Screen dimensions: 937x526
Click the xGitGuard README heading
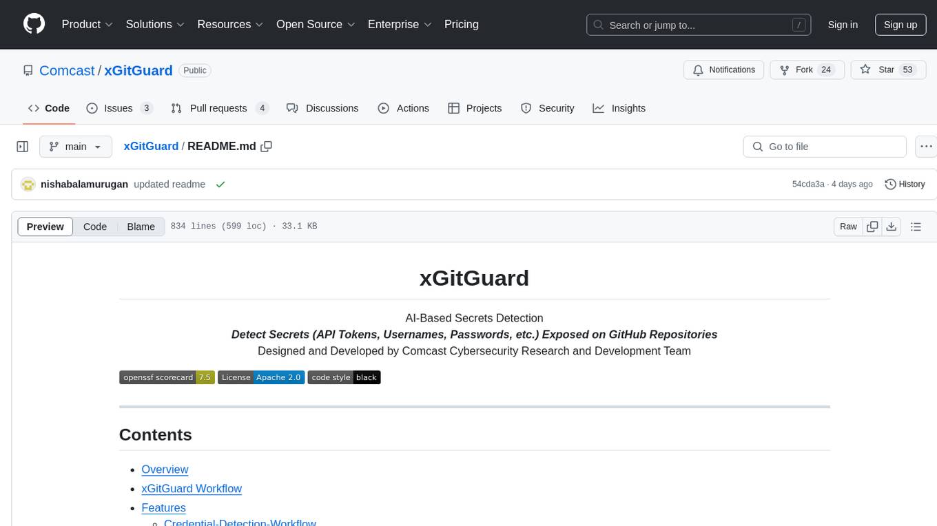[x=474, y=278]
